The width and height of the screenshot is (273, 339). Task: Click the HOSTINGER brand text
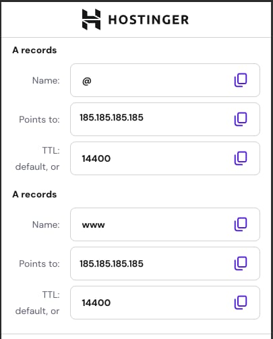(x=148, y=20)
